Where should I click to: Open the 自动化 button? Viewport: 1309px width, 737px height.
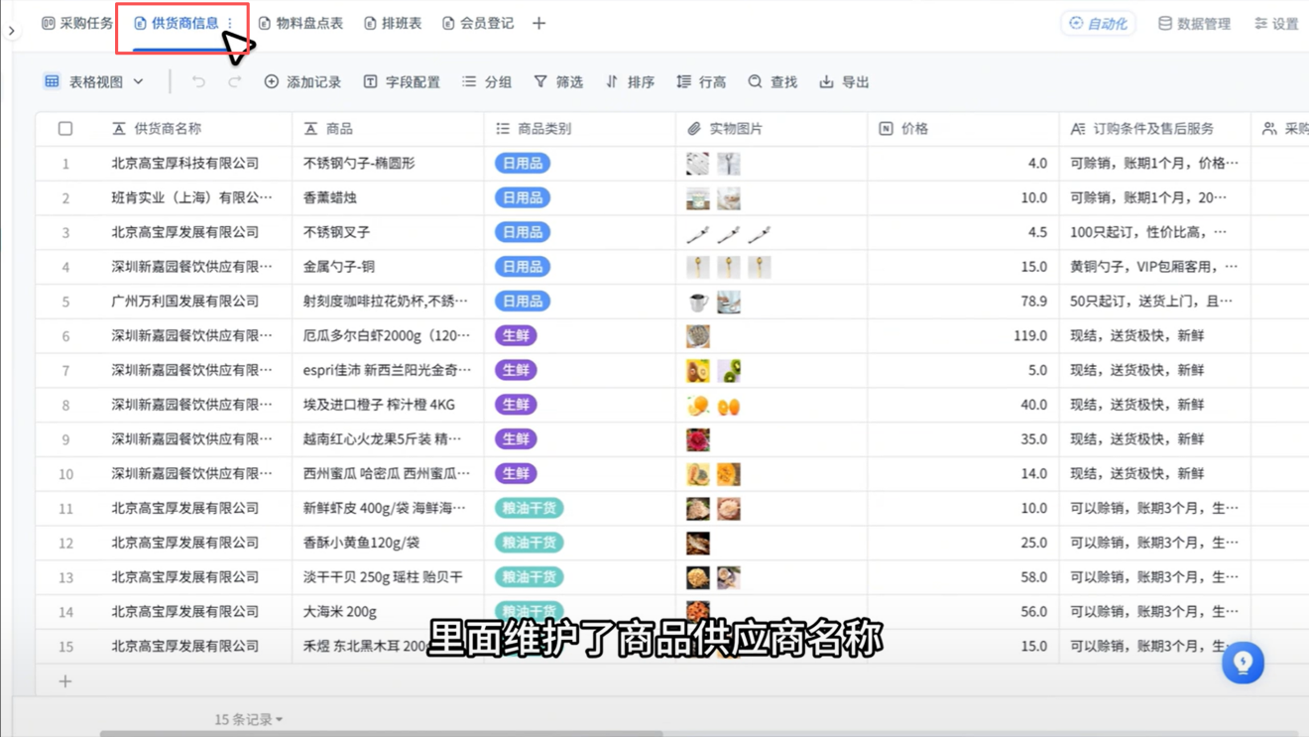click(1098, 23)
